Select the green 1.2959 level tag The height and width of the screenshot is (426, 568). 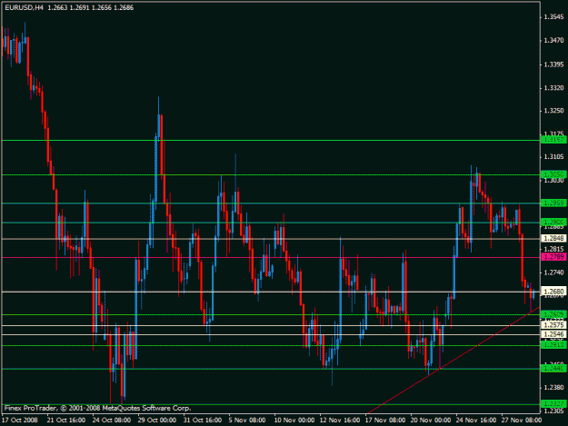pyautogui.click(x=553, y=203)
